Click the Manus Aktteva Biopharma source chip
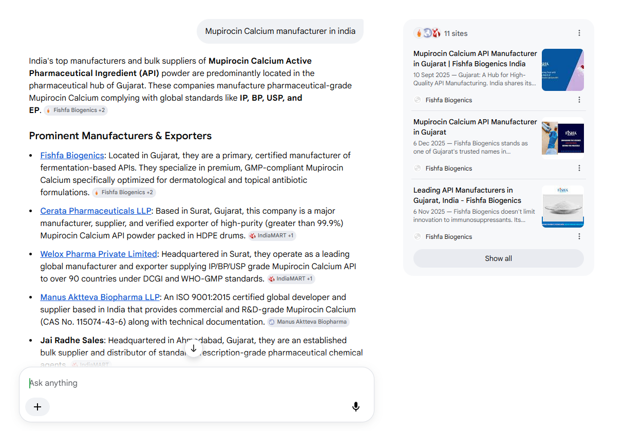The height and width of the screenshot is (431, 624). coord(308,322)
